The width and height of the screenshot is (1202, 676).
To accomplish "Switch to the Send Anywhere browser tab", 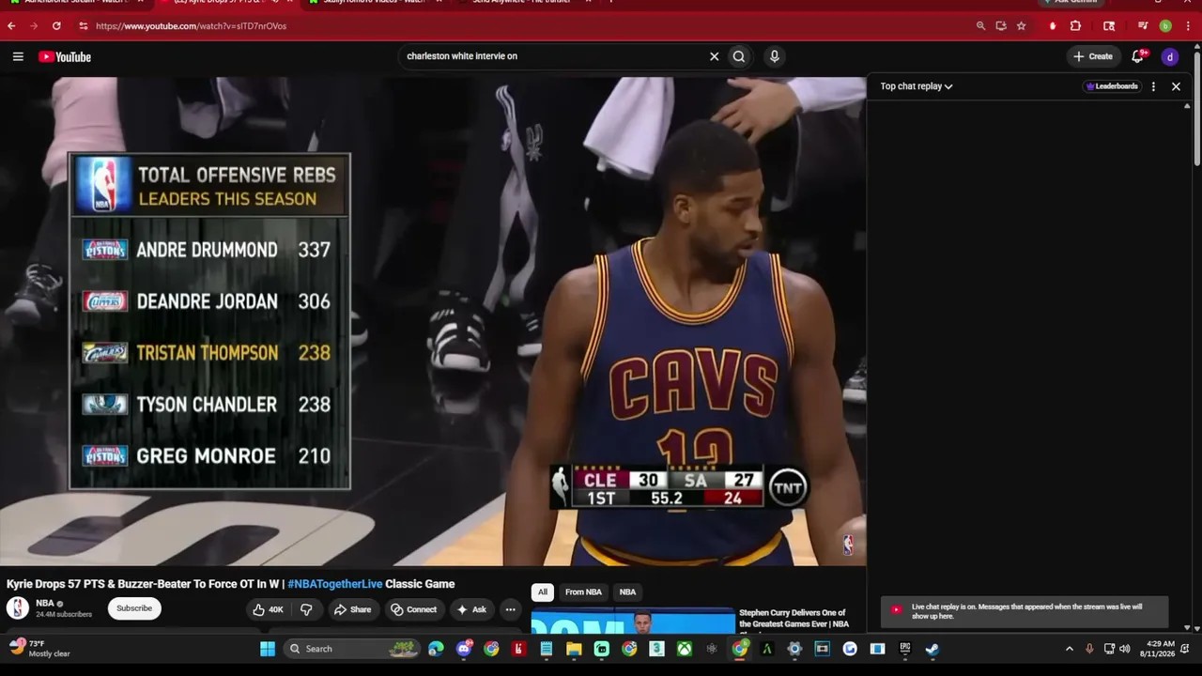I will 521,2.
